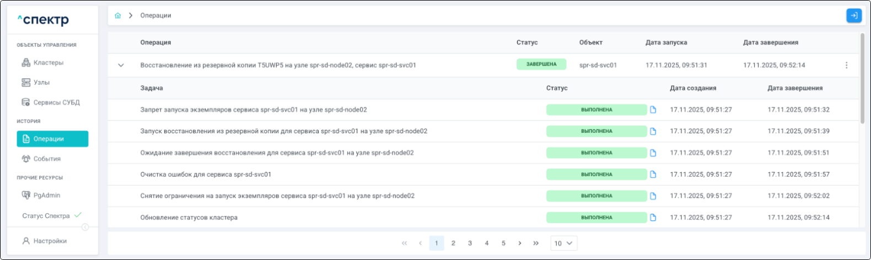The width and height of the screenshot is (871, 260).
Task: Open Кластеры in the sidebar
Action: [48, 63]
